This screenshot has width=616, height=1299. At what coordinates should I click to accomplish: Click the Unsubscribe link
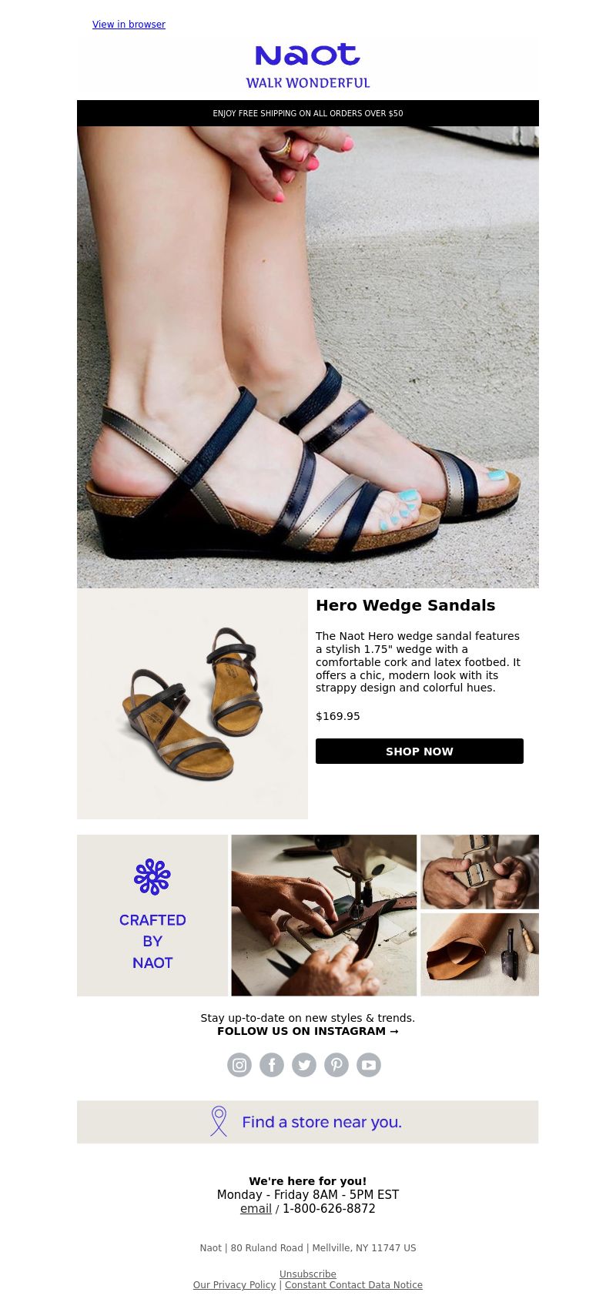click(x=308, y=1274)
